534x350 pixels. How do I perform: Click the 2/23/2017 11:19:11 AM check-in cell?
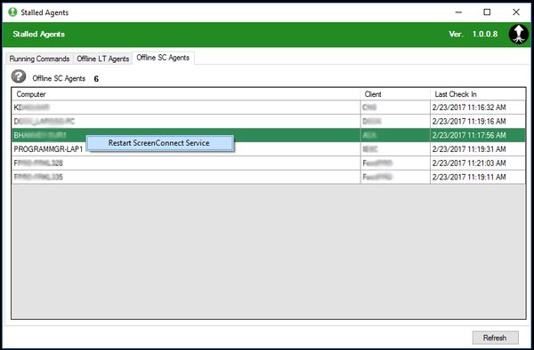click(x=477, y=177)
